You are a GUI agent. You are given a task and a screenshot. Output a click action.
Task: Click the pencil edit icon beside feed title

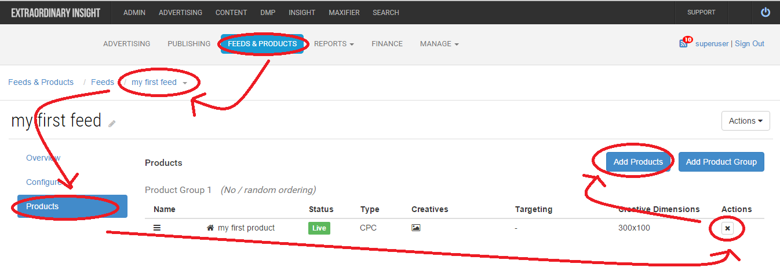(x=112, y=124)
